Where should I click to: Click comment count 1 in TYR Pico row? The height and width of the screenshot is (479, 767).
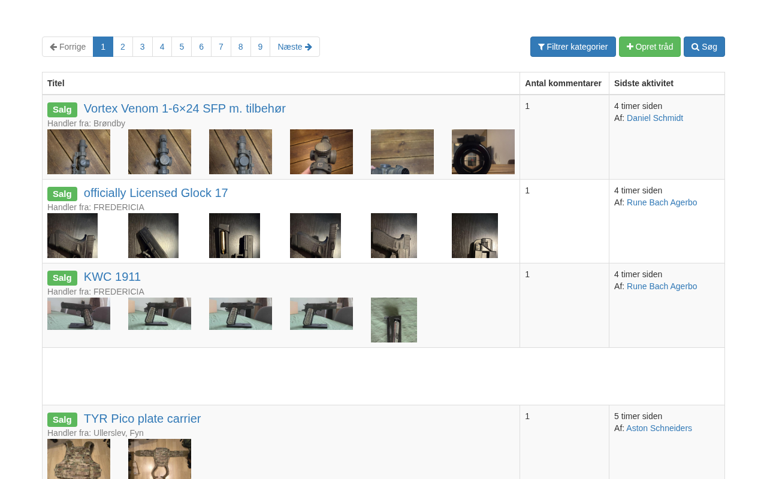(527, 416)
